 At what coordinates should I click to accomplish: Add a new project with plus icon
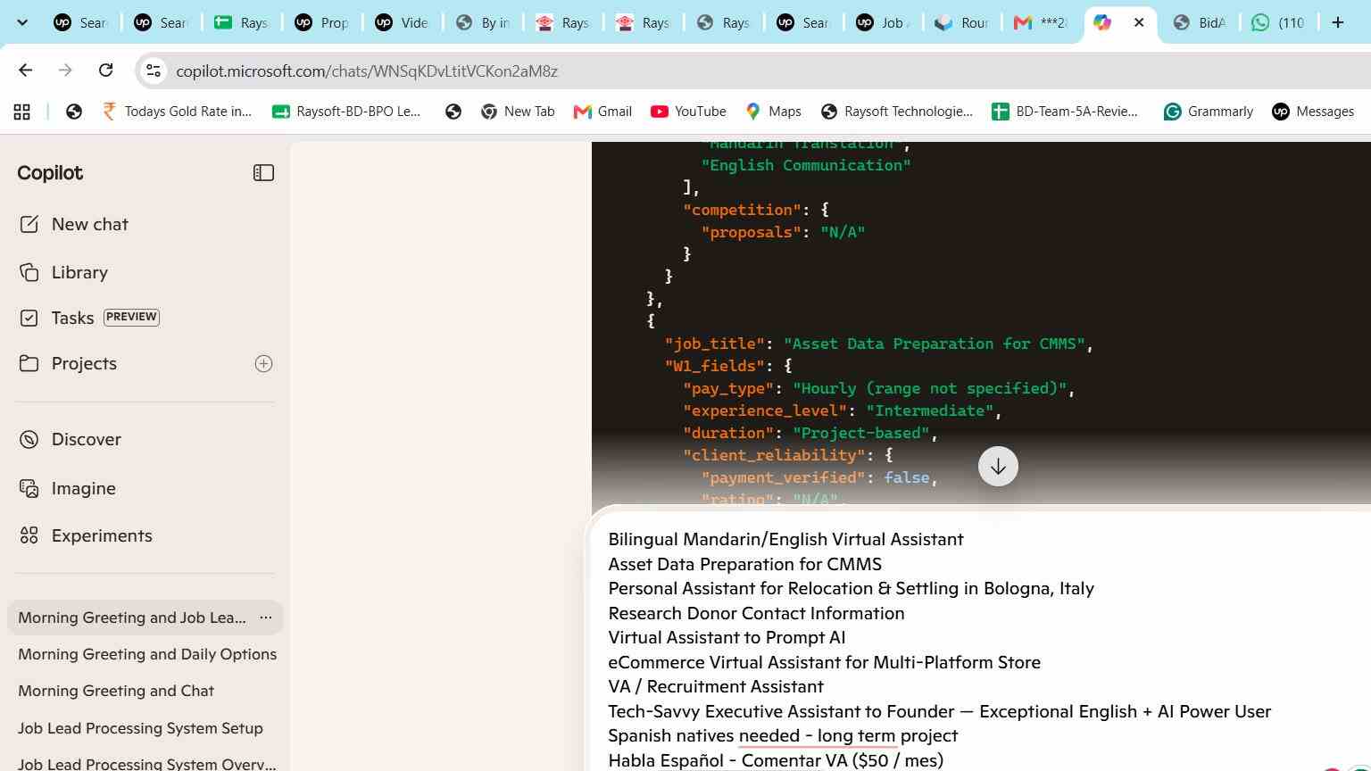pyautogui.click(x=263, y=363)
